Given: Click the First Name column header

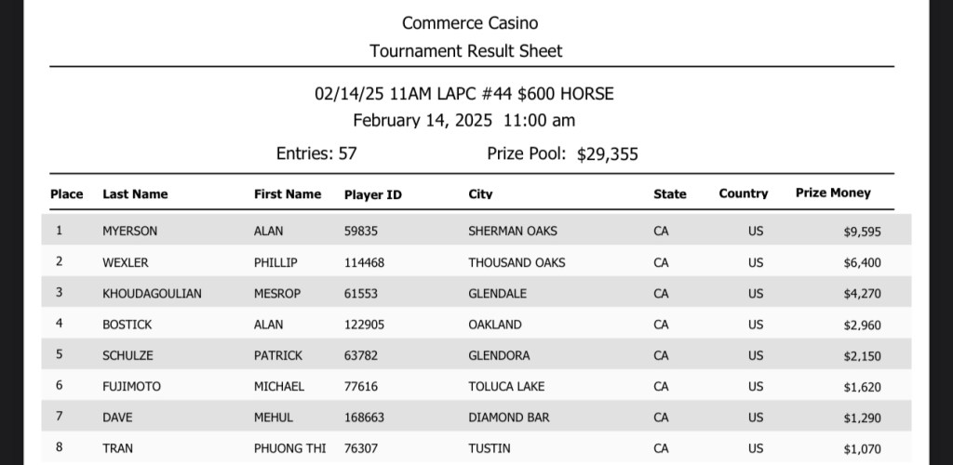Looking at the screenshot, I should click(287, 194).
